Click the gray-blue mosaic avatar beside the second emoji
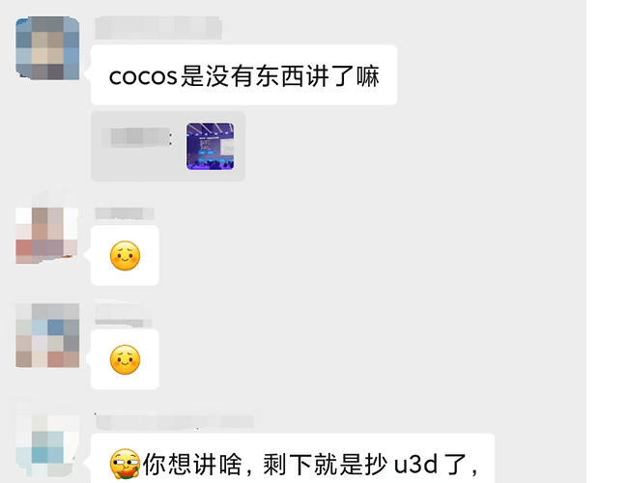 [x=47, y=335]
